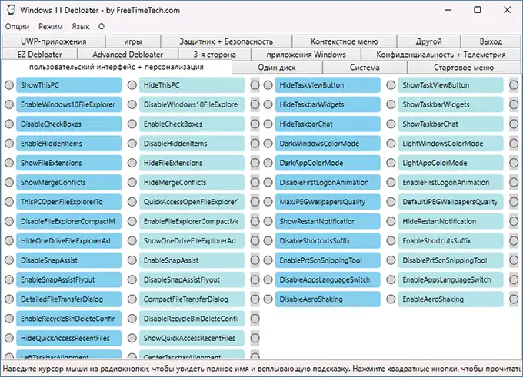Switch to the игры tab
Image resolution: width=523 pixels, height=377 pixels.
[133, 41]
